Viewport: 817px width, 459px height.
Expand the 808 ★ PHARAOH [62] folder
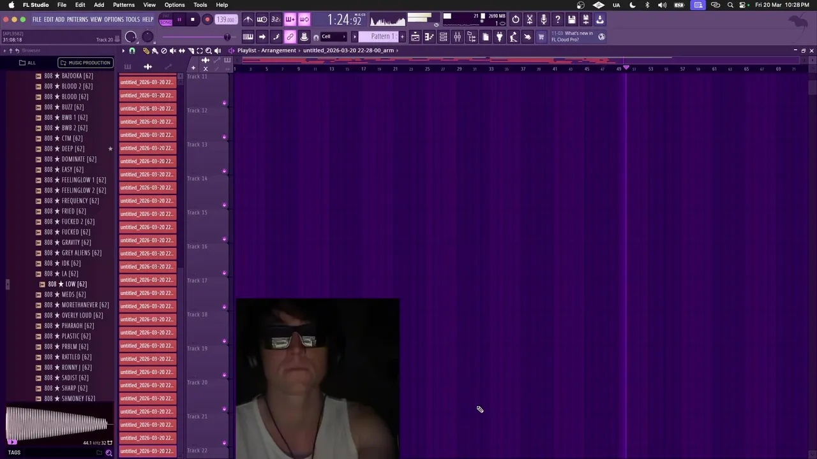[38, 326]
